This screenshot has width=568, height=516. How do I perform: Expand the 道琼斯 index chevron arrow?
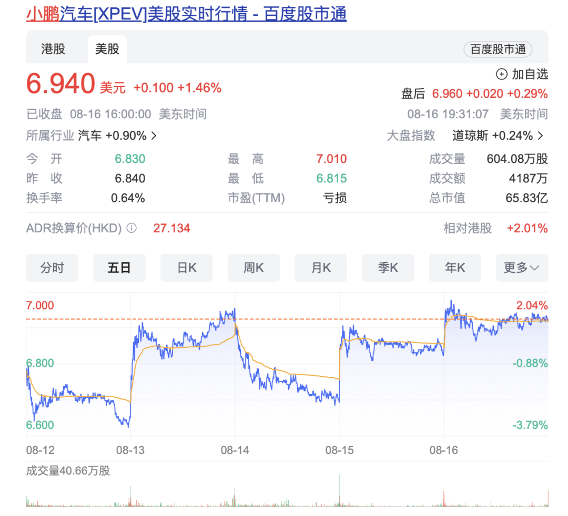tap(541, 136)
